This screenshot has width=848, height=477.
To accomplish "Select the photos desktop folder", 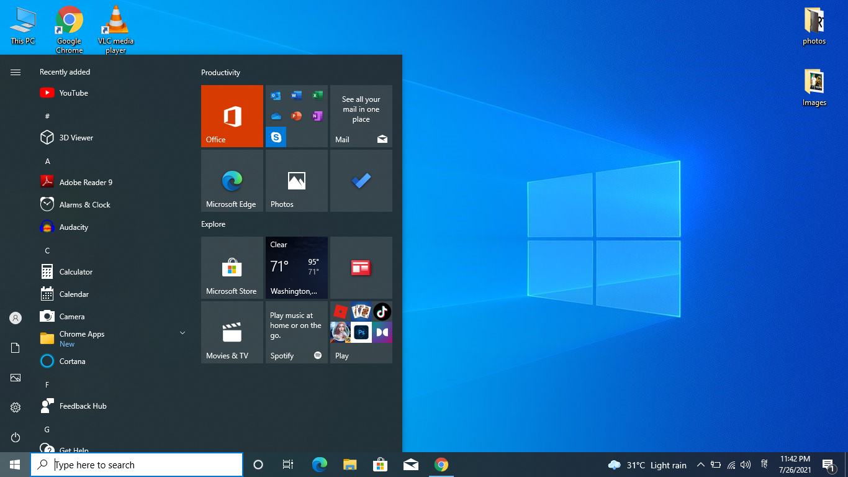I will coord(814,27).
